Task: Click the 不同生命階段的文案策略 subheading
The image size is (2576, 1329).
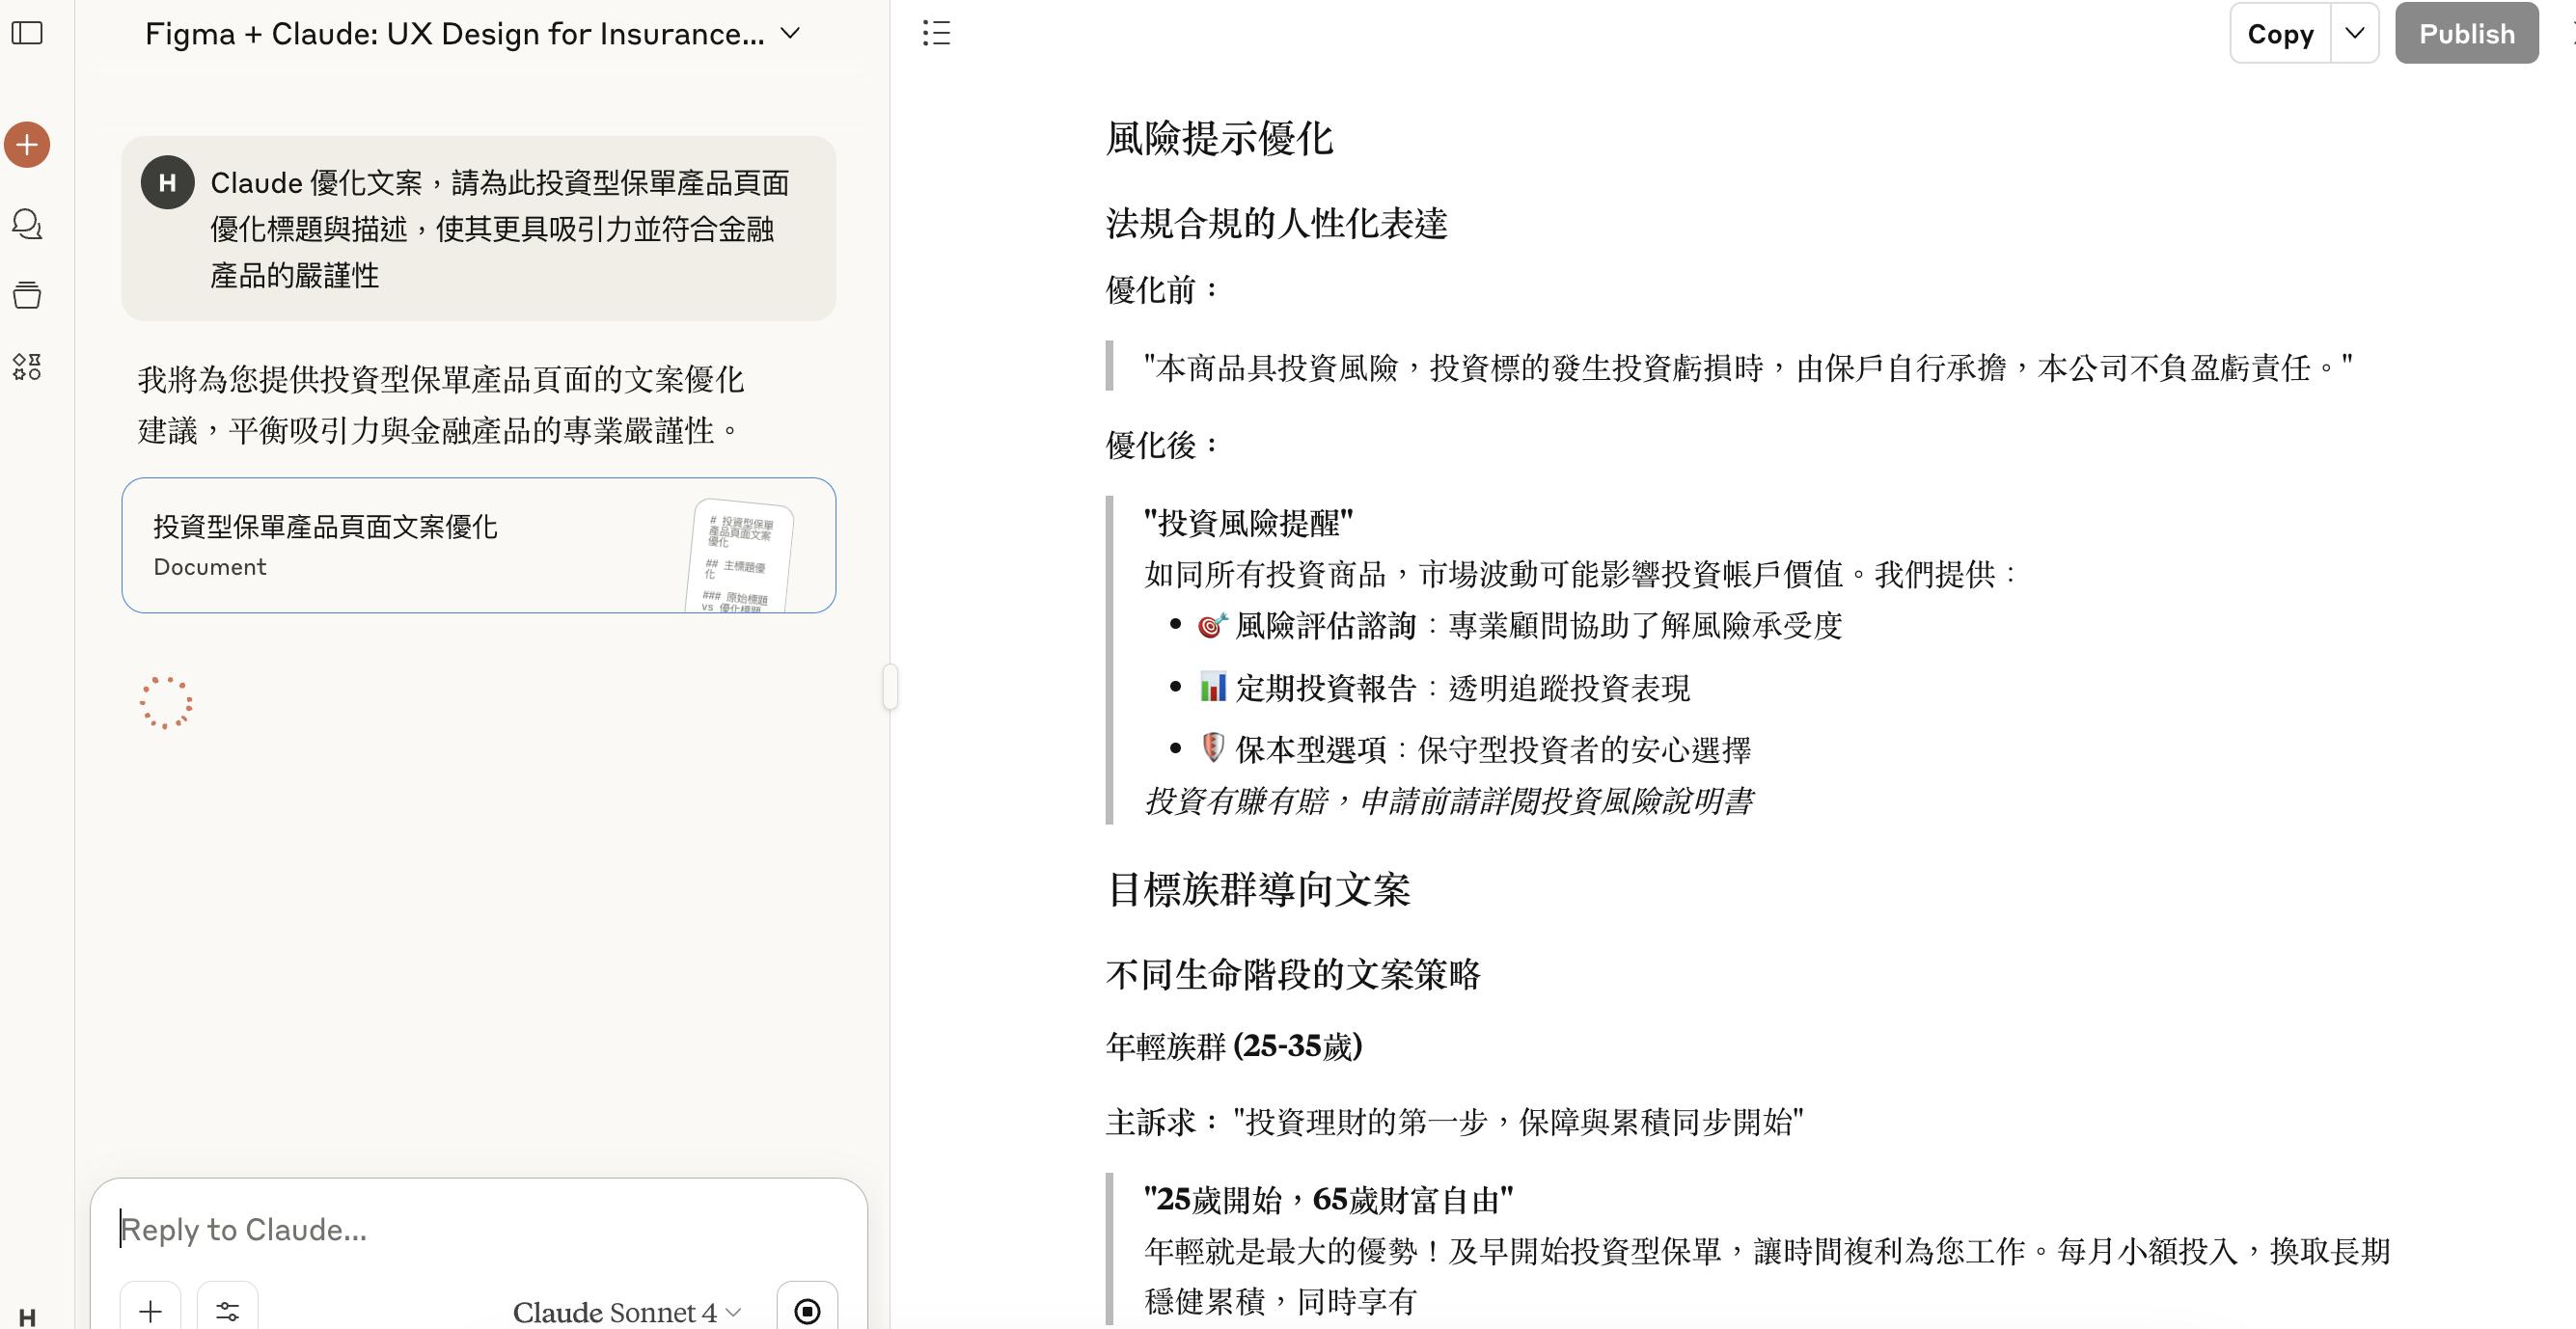Action: click(1293, 974)
